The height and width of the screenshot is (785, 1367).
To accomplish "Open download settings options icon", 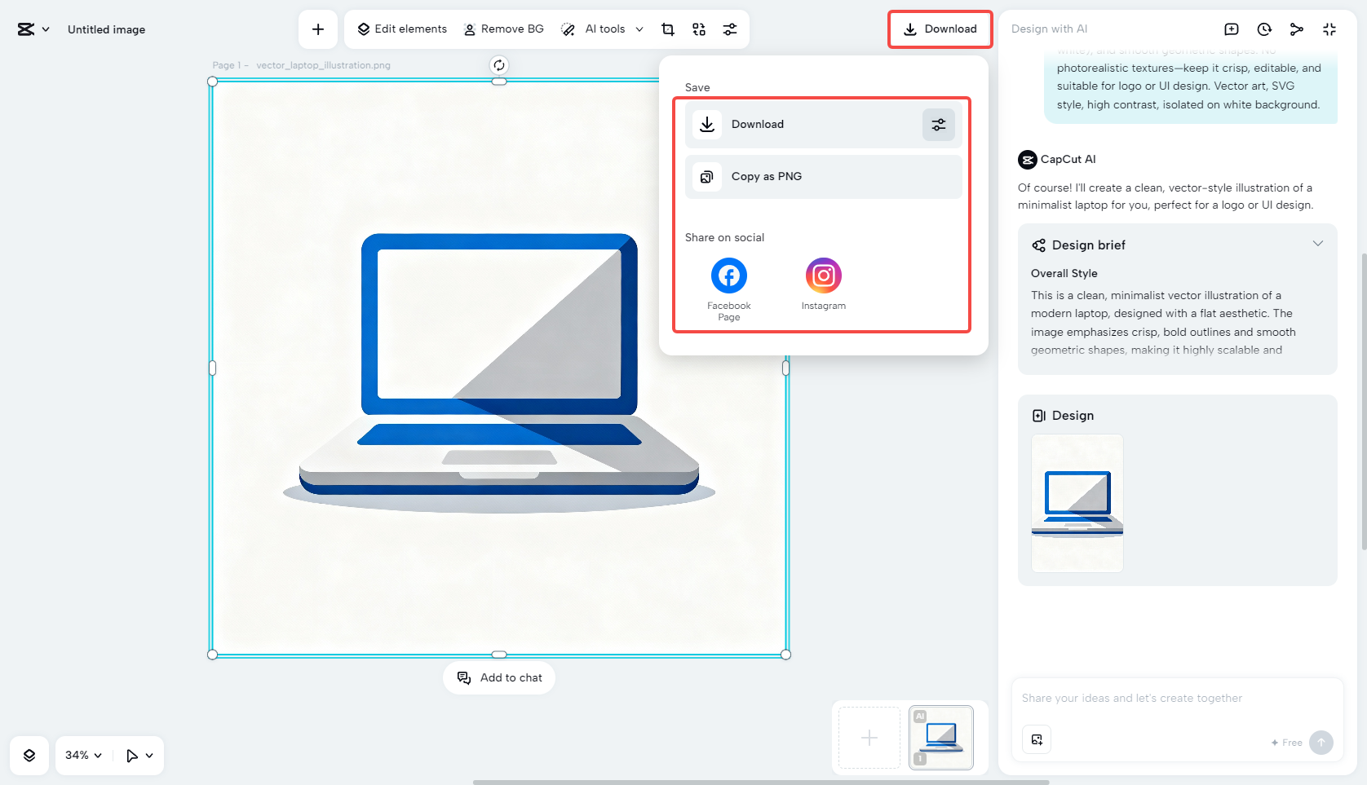I will 938,125.
